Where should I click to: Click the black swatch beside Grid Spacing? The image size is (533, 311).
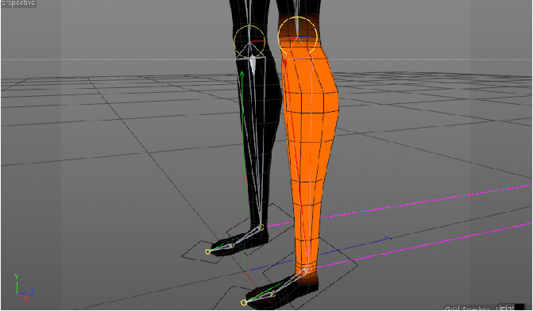tap(519, 307)
